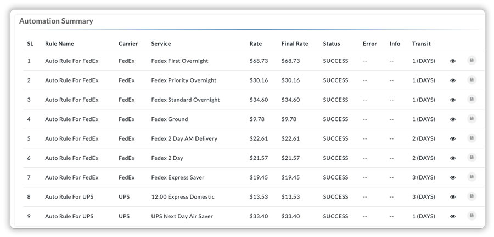Click $22.61 in the Rate column
The height and width of the screenshot is (237, 494).
point(259,138)
